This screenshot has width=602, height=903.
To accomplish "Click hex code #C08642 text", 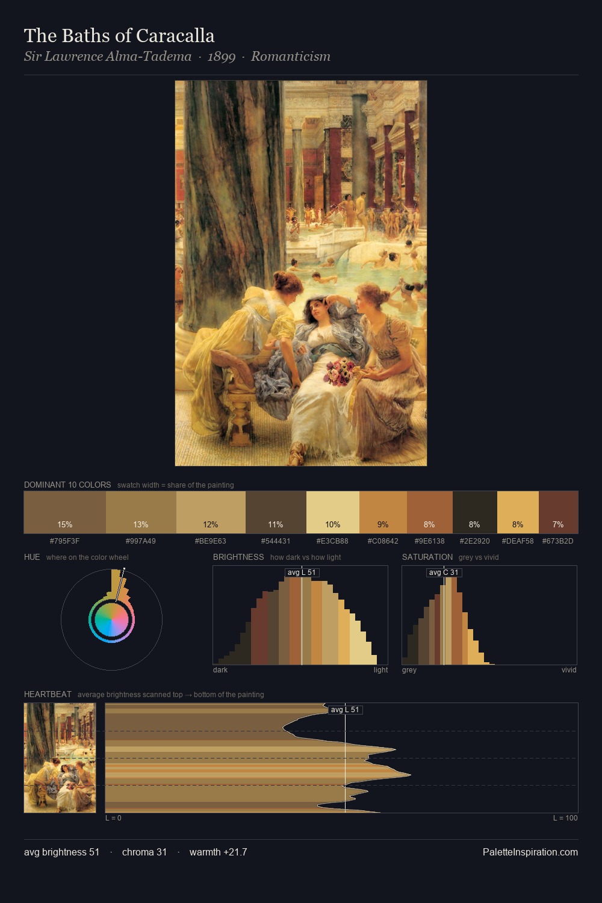I will click(383, 541).
